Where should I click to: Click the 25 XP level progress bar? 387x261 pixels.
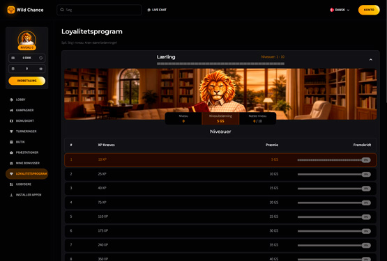point(334,174)
